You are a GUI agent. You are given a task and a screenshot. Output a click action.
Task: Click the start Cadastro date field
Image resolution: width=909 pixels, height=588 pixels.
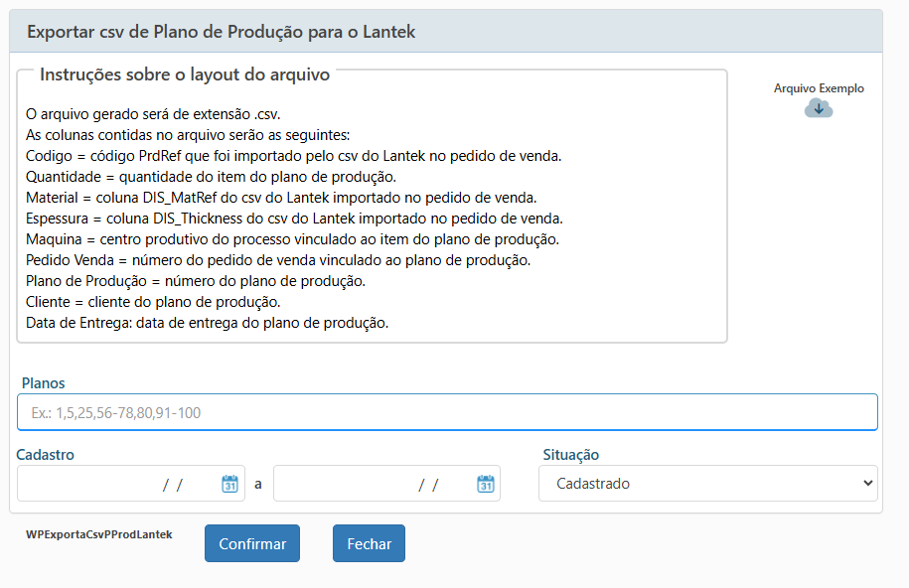[x=119, y=484]
